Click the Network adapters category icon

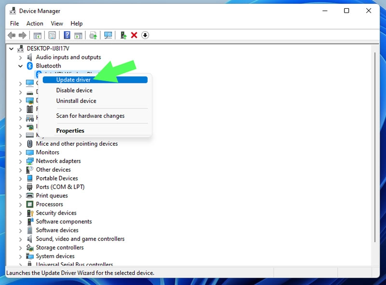point(30,161)
